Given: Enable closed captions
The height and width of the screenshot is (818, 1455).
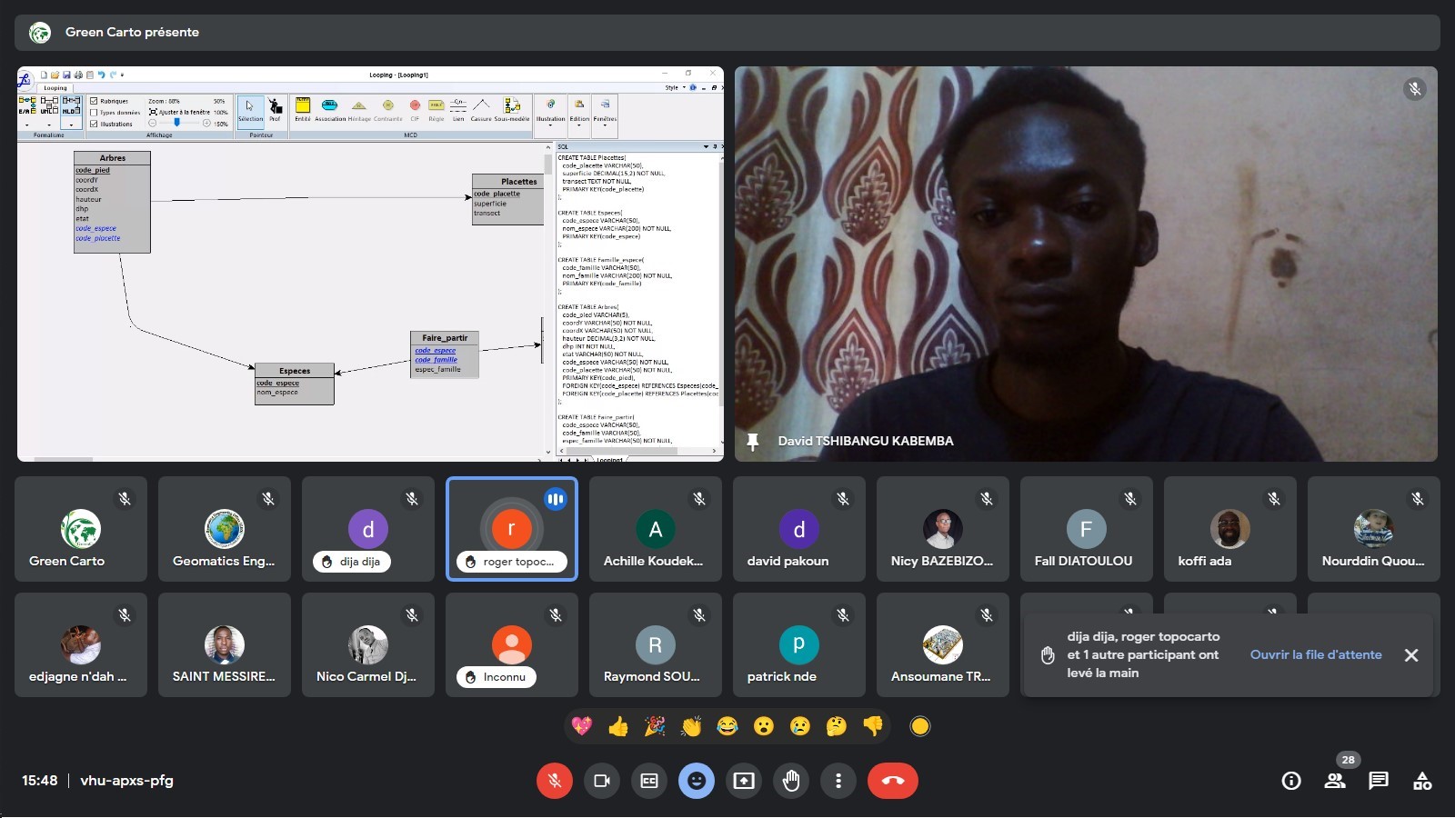Looking at the screenshot, I should [649, 781].
